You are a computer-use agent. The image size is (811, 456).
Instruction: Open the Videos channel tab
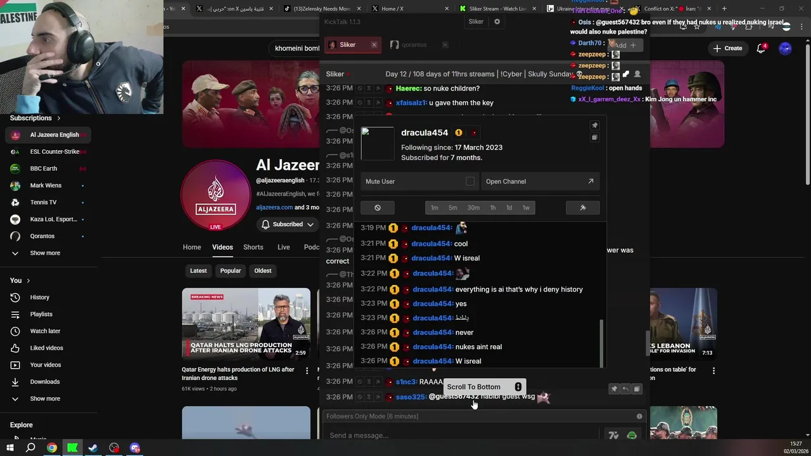222,247
